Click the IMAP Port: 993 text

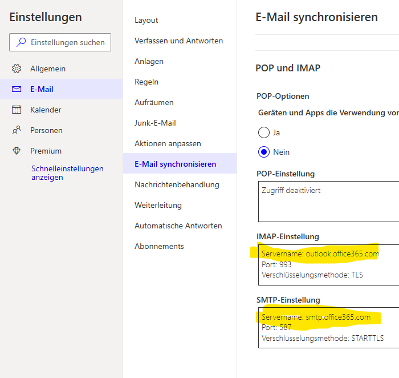coord(276,264)
